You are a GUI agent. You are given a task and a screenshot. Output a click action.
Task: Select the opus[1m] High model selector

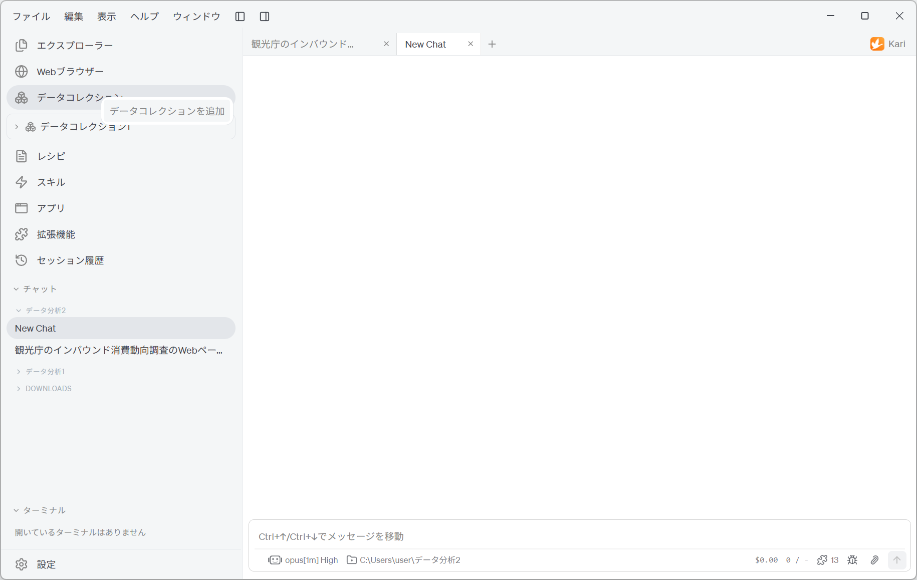[303, 560]
